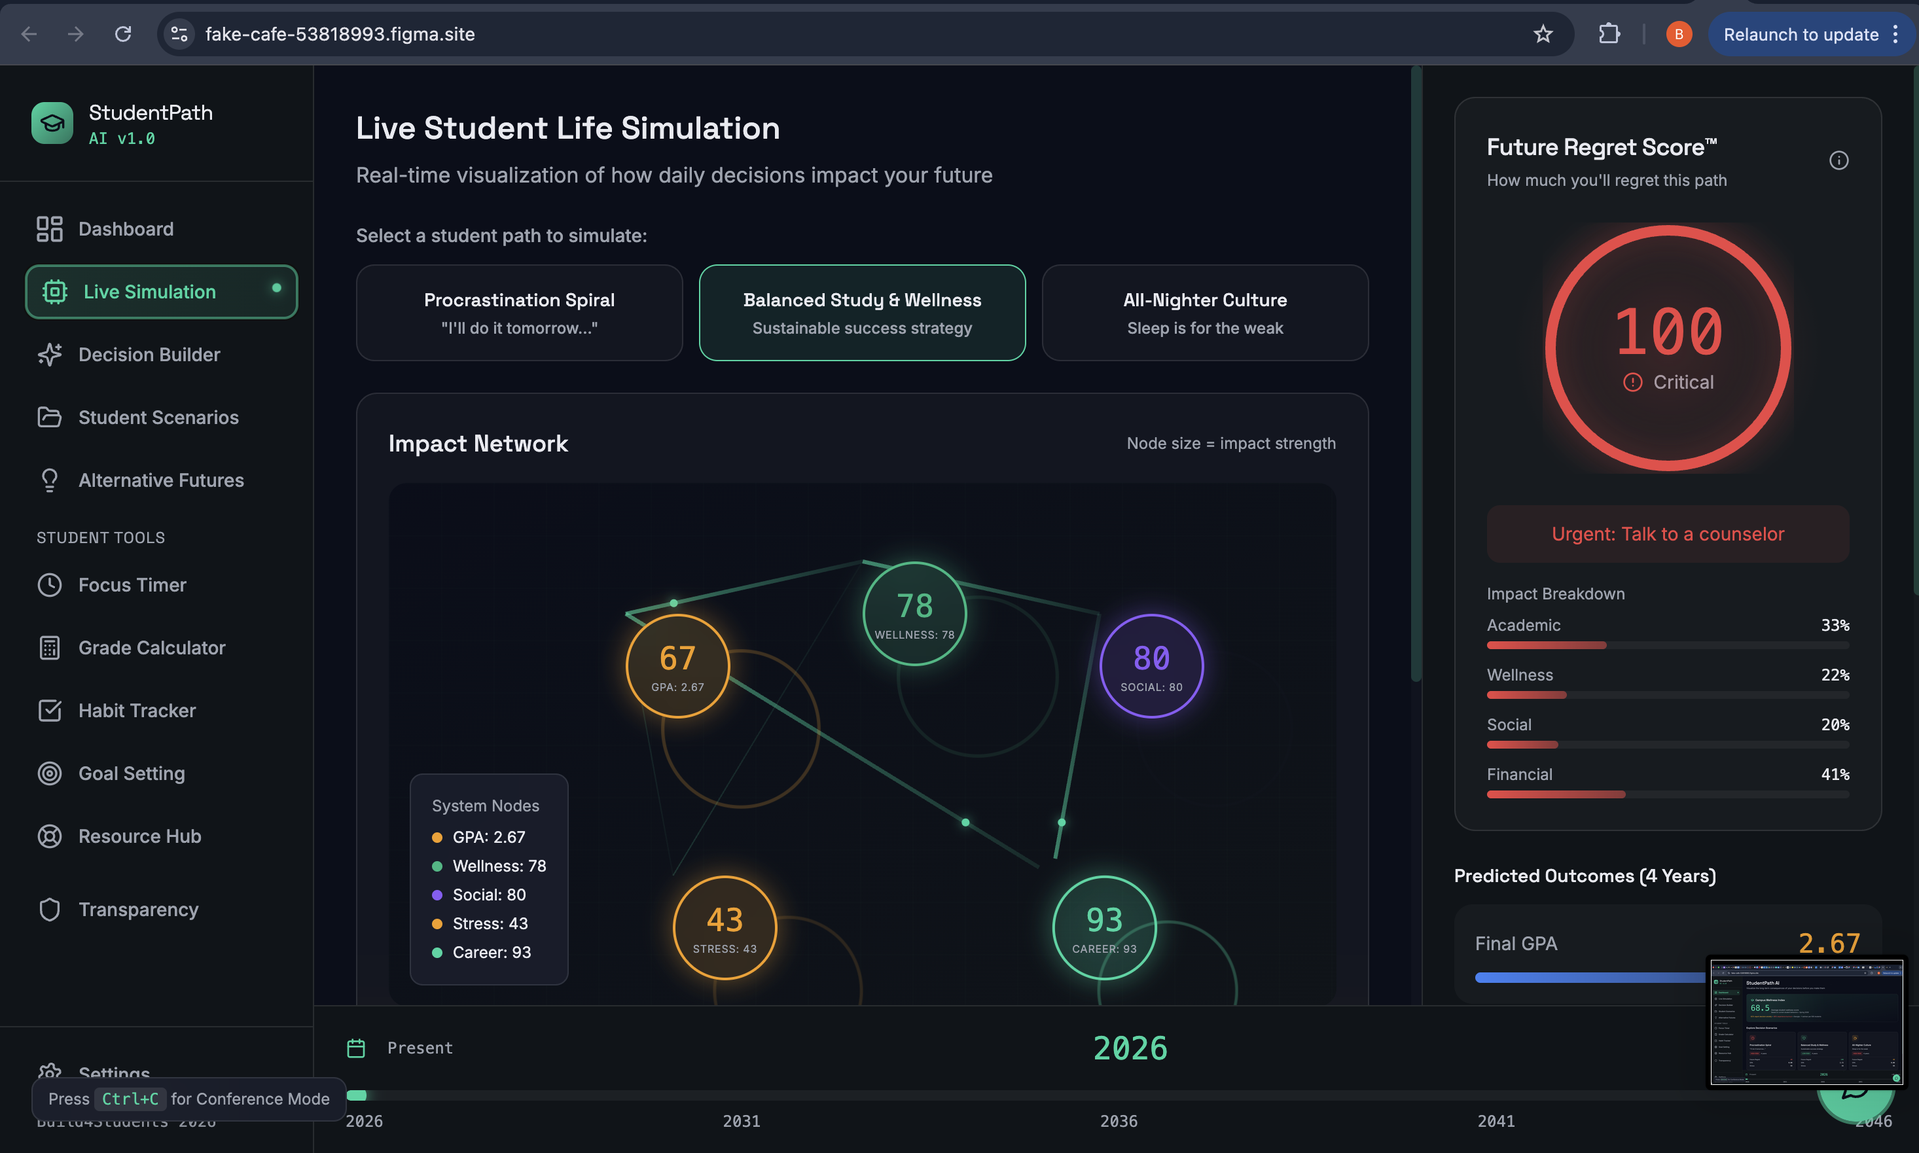Click Urgent: Talk to a counselor button
This screenshot has height=1153, width=1919.
[1667, 535]
